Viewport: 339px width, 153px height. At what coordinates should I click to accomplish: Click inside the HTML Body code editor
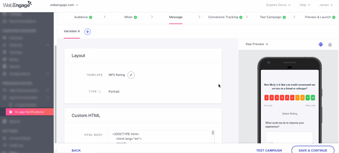point(160,137)
